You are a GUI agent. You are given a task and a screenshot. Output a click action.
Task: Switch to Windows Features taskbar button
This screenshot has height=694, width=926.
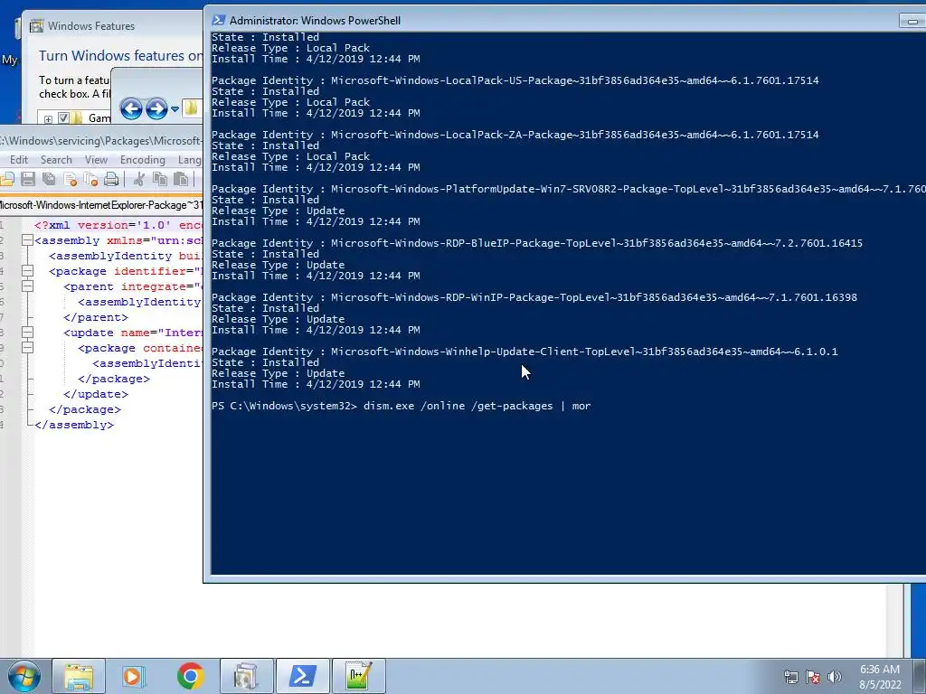click(x=246, y=676)
